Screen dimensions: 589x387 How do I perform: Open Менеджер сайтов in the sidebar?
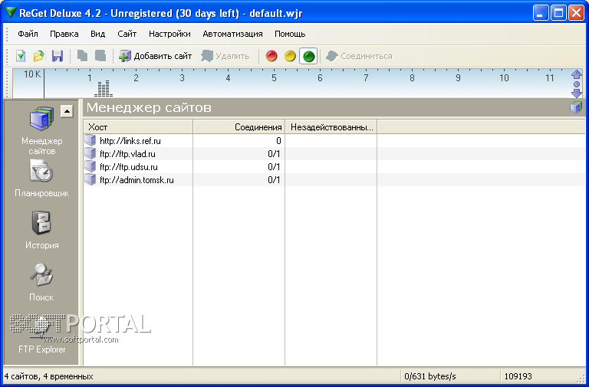41,130
